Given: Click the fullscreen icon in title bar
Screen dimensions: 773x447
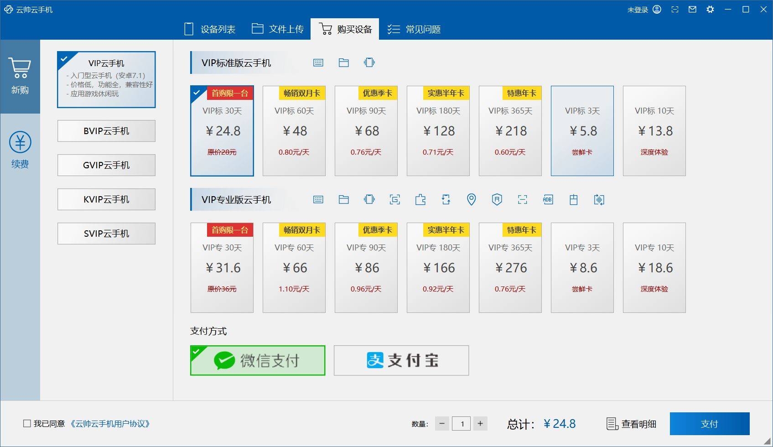Looking at the screenshot, I should tap(675, 9).
